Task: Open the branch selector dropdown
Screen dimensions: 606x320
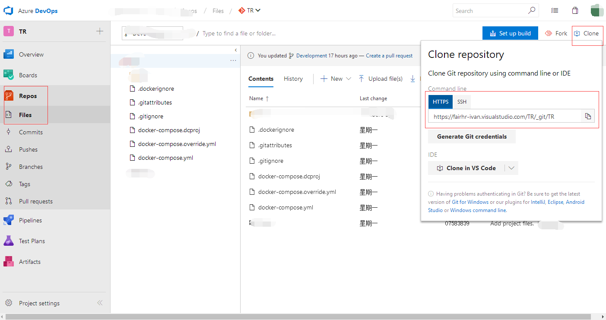Action: (x=152, y=33)
